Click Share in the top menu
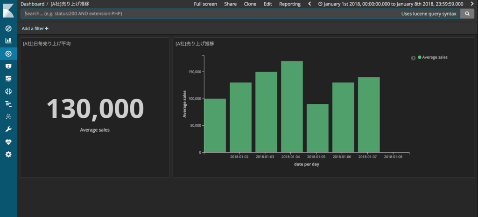 (230, 4)
